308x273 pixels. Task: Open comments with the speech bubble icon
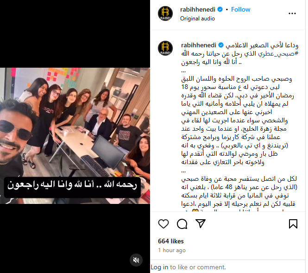(182, 224)
